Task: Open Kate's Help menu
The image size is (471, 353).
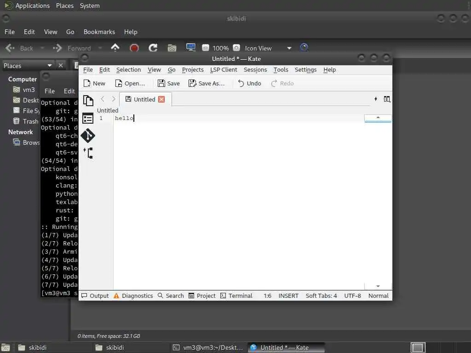Action: 329,70
